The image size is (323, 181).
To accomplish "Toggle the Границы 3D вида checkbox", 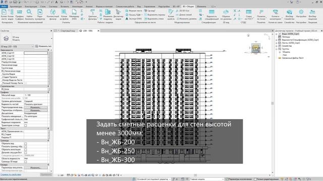I will coord(26,162).
